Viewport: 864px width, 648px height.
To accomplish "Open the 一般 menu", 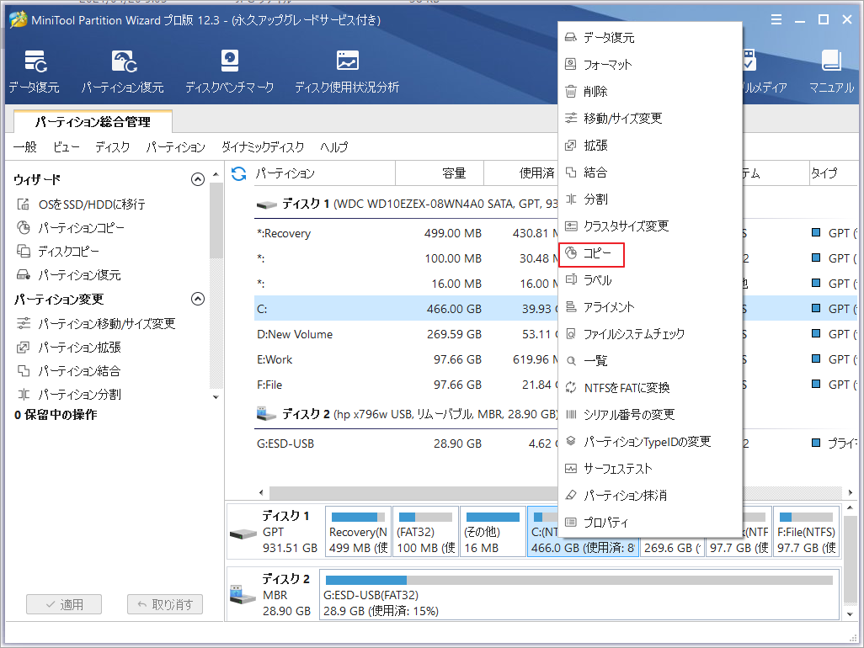I will 24,147.
